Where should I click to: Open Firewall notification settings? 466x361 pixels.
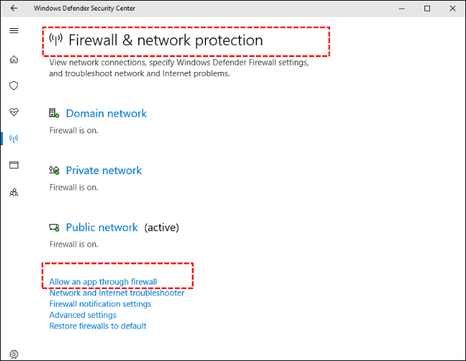[x=100, y=304]
